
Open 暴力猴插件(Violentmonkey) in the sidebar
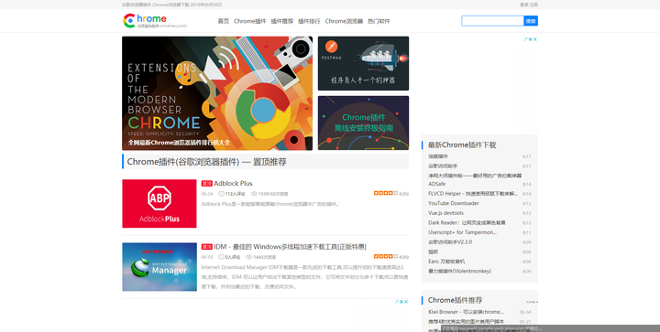pyautogui.click(x=459, y=271)
